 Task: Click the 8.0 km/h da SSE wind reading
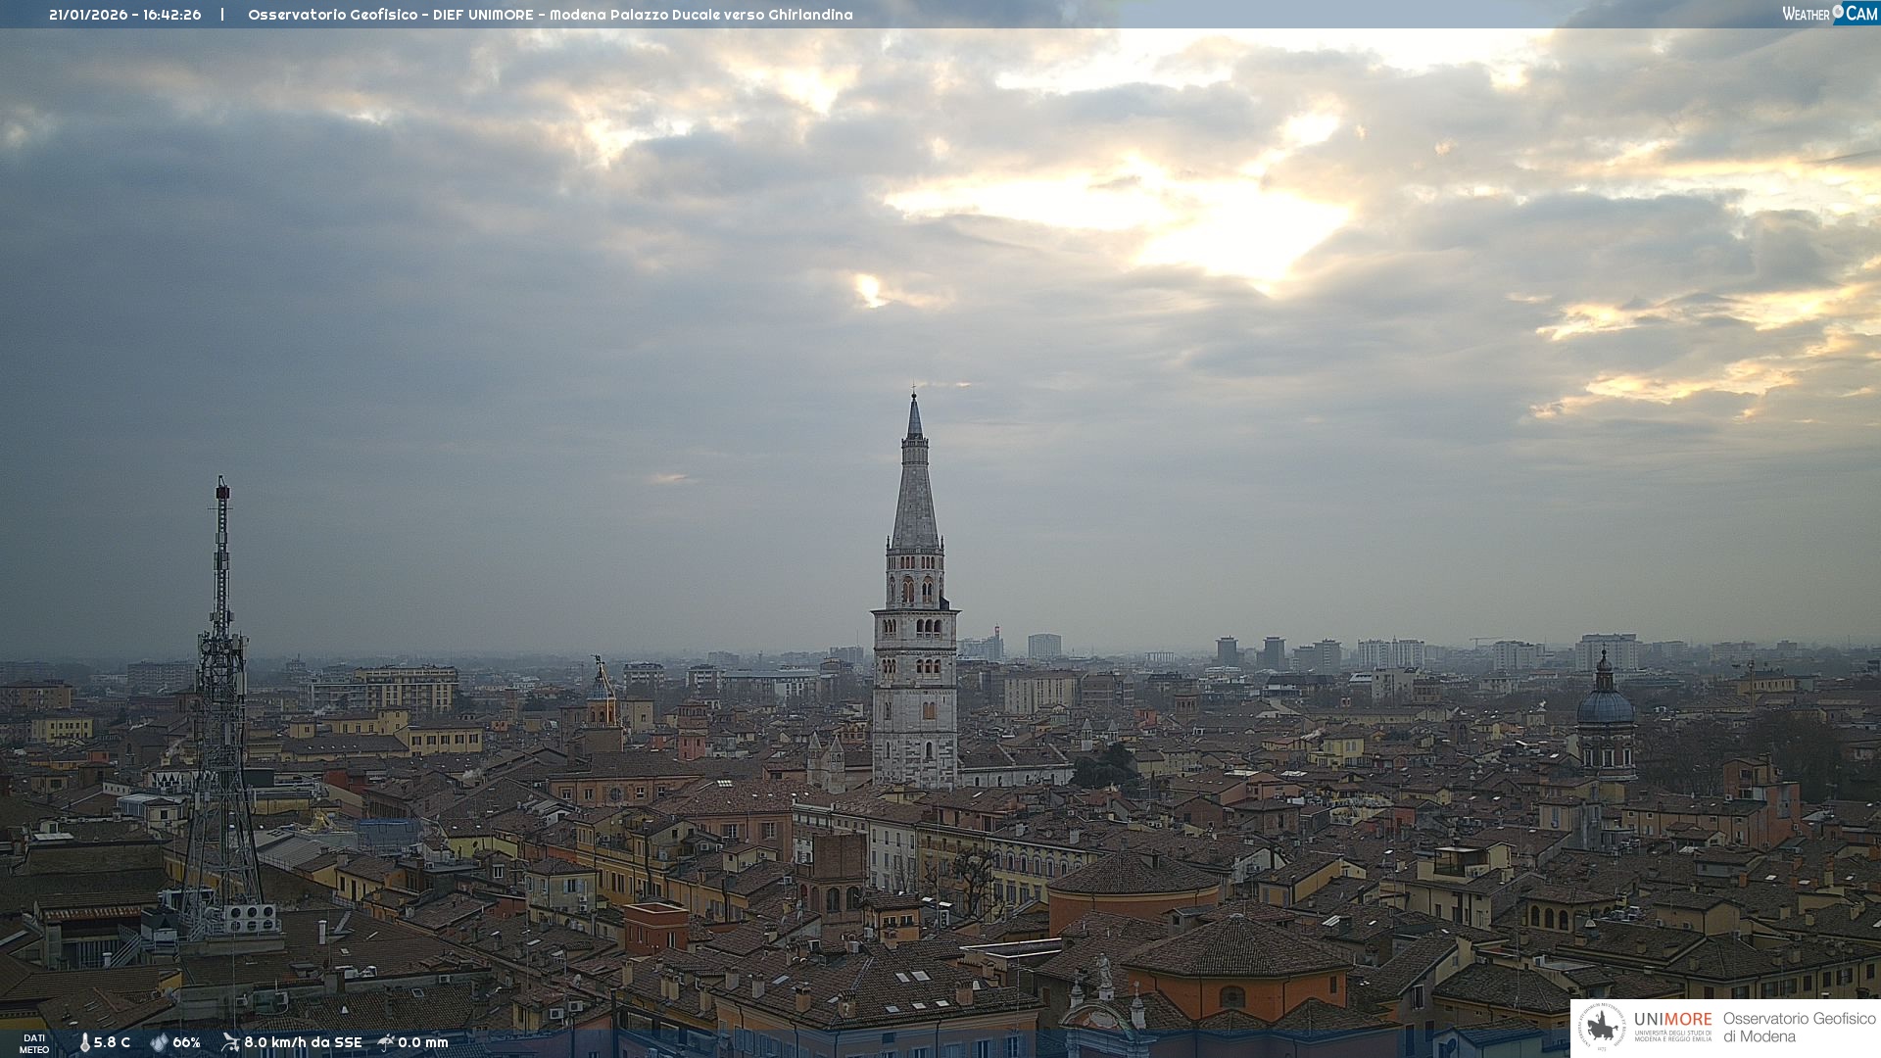pos(303,1042)
